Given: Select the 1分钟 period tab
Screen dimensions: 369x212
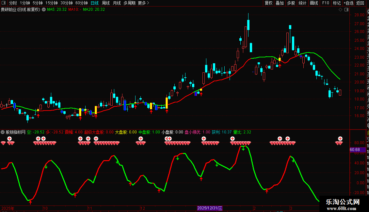Looking at the screenshot, I should click(25, 3).
